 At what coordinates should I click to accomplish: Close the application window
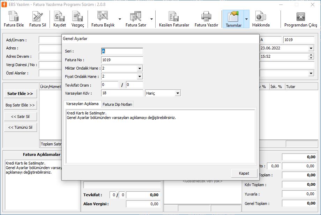312,5
